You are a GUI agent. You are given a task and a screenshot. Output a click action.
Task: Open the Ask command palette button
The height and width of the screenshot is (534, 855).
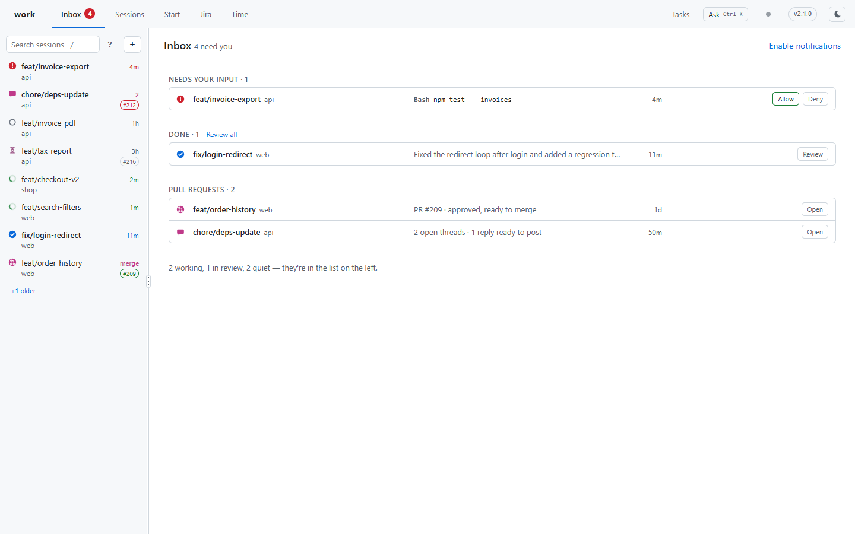coord(726,14)
